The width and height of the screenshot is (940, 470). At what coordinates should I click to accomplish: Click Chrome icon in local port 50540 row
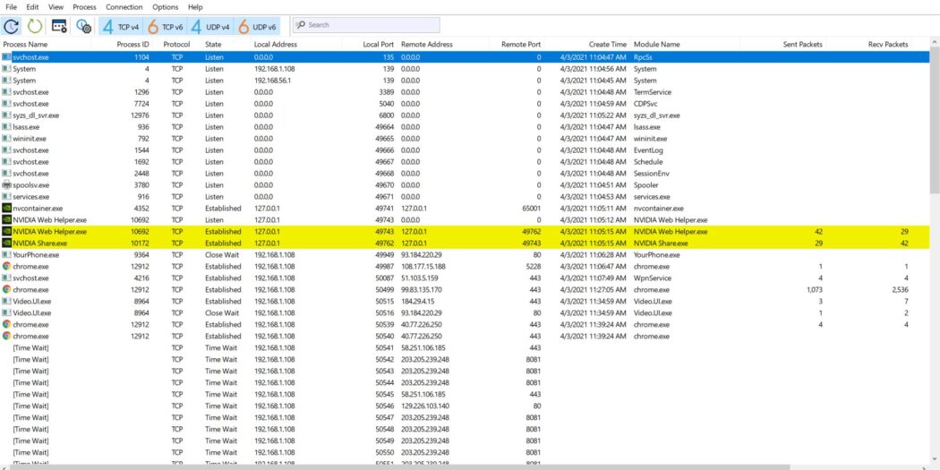(6, 337)
